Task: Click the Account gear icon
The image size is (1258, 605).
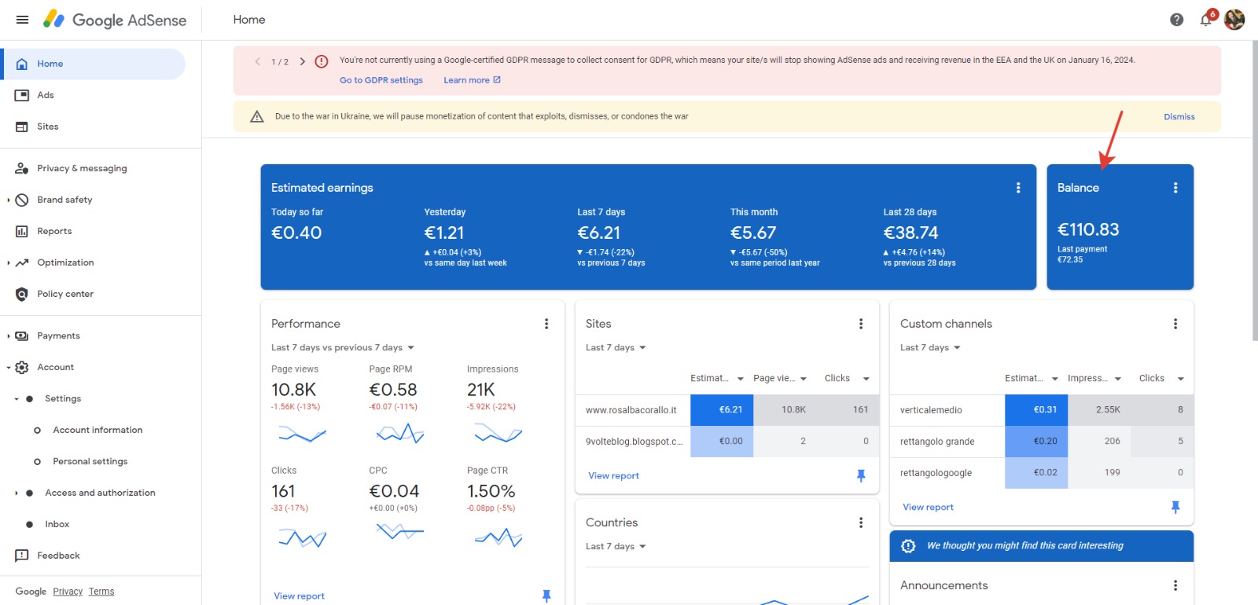Action: [22, 367]
